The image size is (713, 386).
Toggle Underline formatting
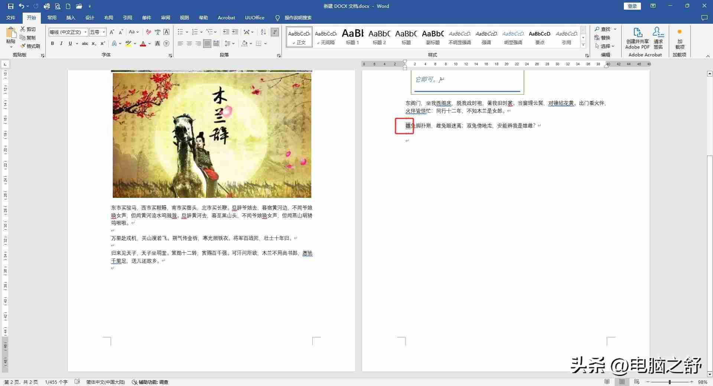click(70, 43)
